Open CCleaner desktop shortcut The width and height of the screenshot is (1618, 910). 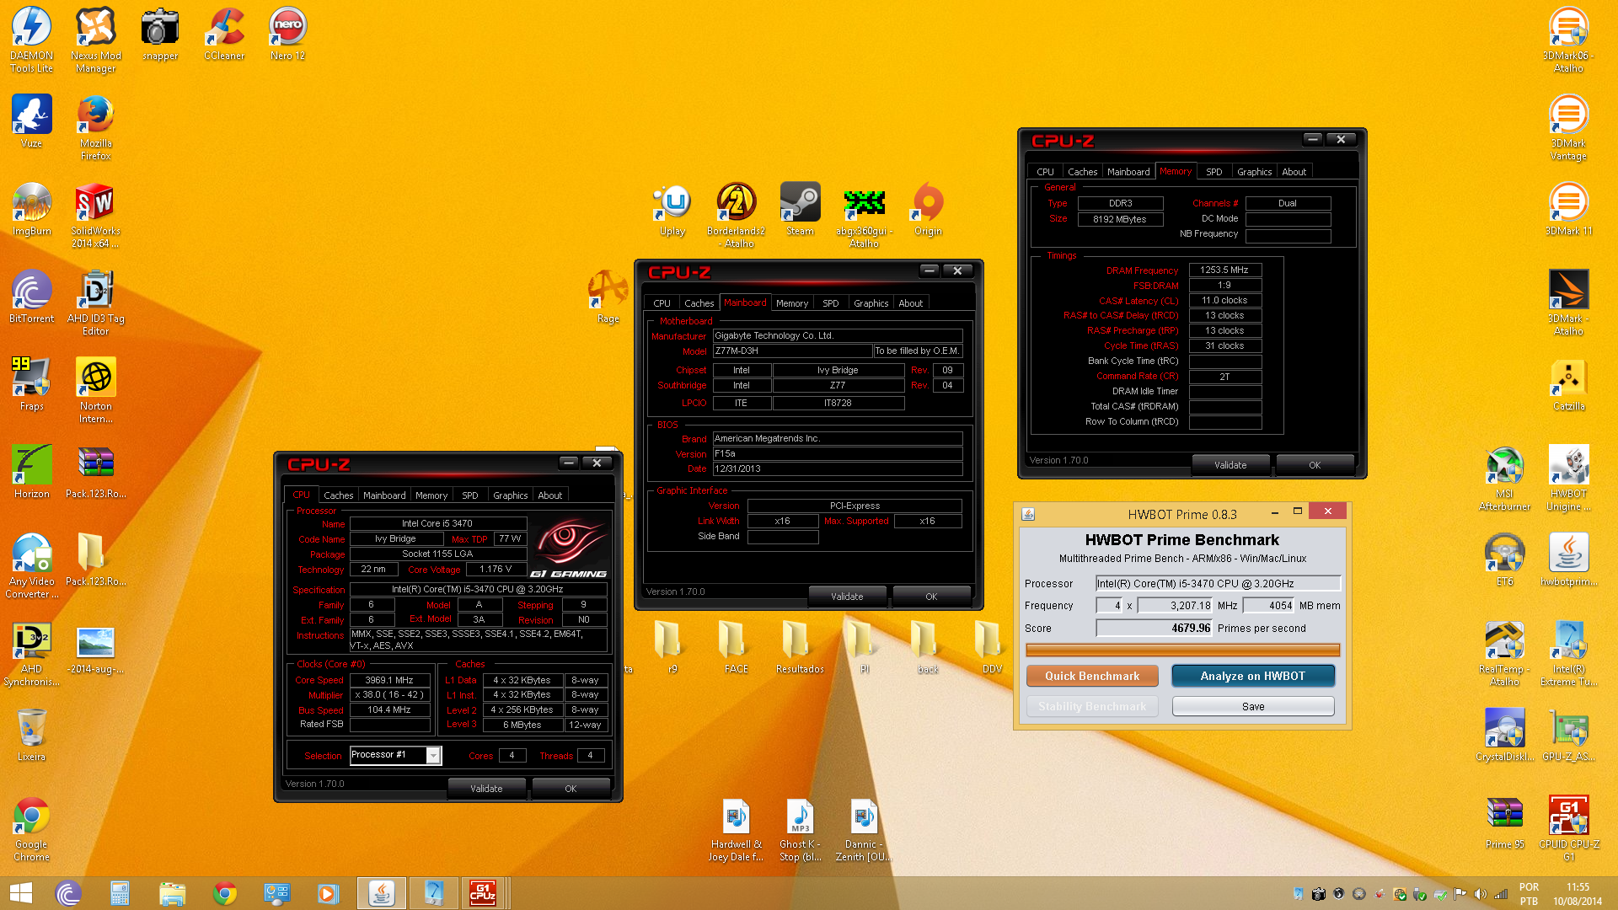point(224,34)
